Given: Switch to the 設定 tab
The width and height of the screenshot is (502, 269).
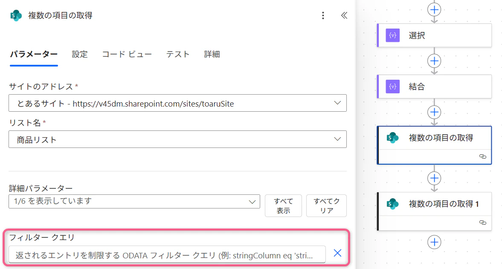Looking at the screenshot, I should pos(79,54).
